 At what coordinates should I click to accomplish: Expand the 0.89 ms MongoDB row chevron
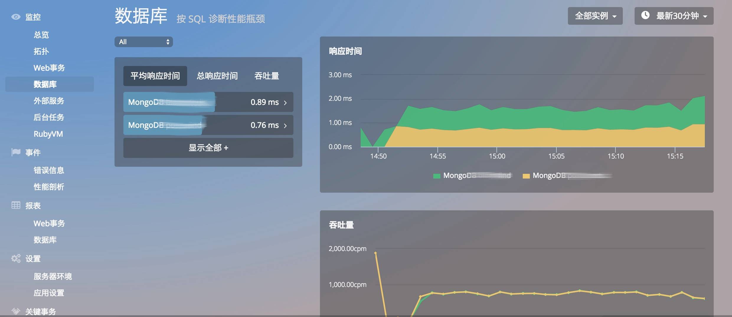(285, 103)
